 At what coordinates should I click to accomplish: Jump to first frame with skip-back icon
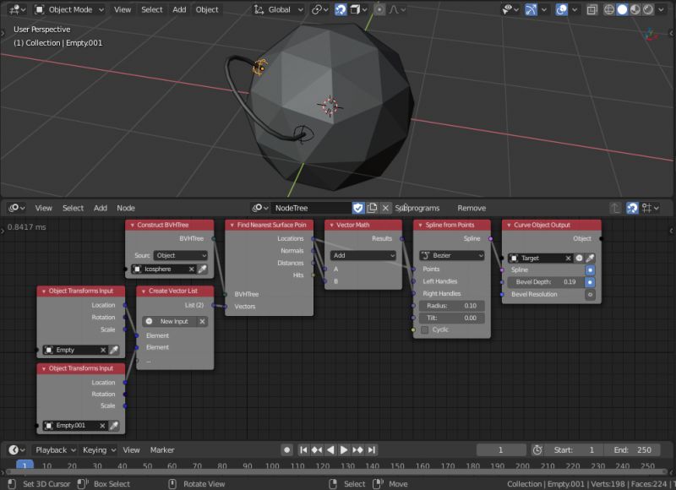click(303, 449)
